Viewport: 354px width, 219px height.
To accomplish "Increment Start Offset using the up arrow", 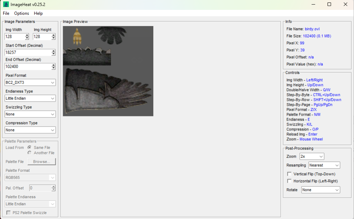I will coord(53,51).
